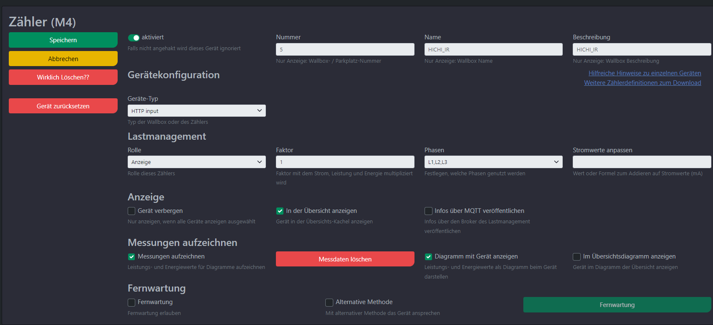Open the Phasen dropdown showing L1,L2,L3
The height and width of the screenshot is (325, 713).
[494, 162]
